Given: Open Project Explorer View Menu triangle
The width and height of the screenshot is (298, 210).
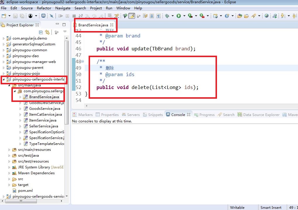Looking at the screenshot, I should 65,32.
